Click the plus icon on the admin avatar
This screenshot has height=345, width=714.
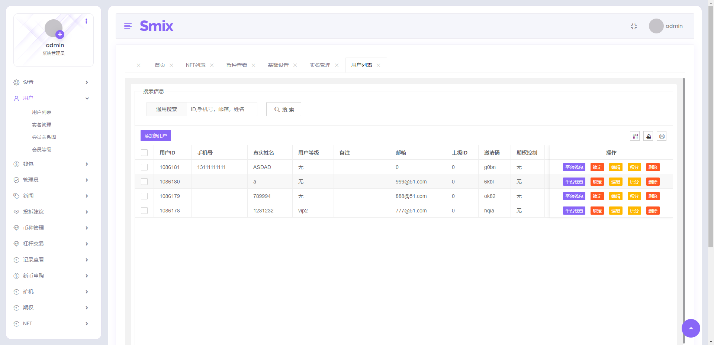pyautogui.click(x=60, y=35)
